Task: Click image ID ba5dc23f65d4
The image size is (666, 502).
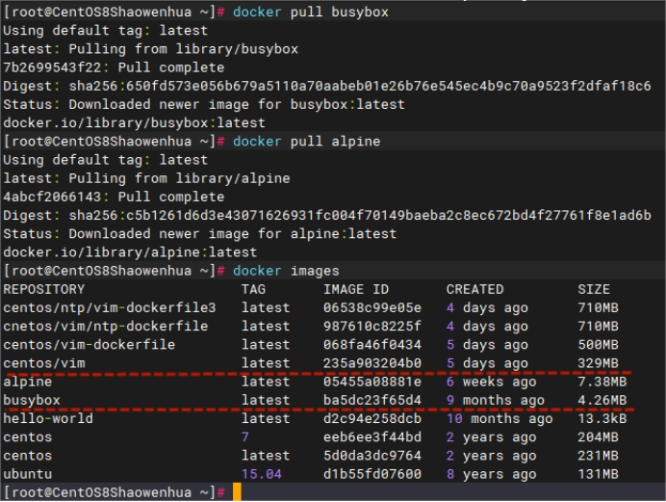Action: point(372,400)
